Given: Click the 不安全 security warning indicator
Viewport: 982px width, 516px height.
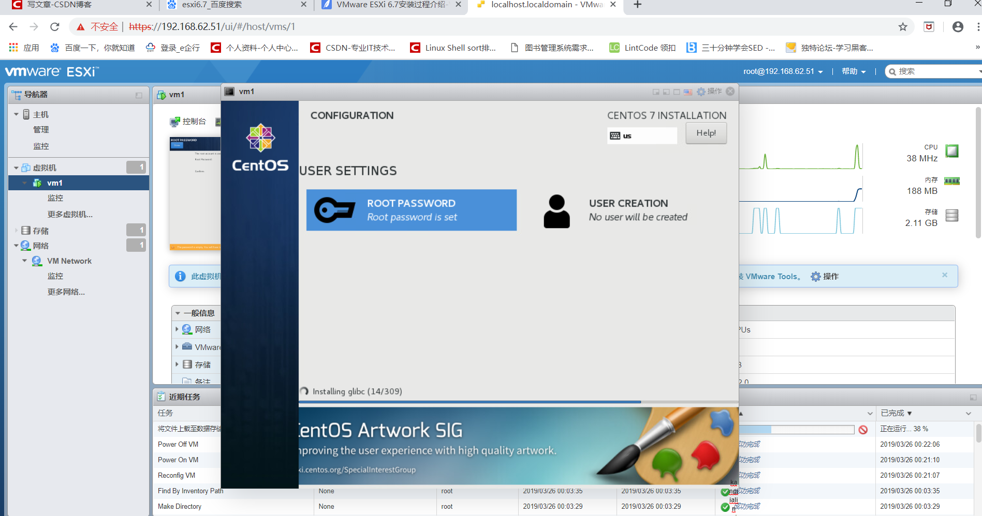Looking at the screenshot, I should 97,27.
